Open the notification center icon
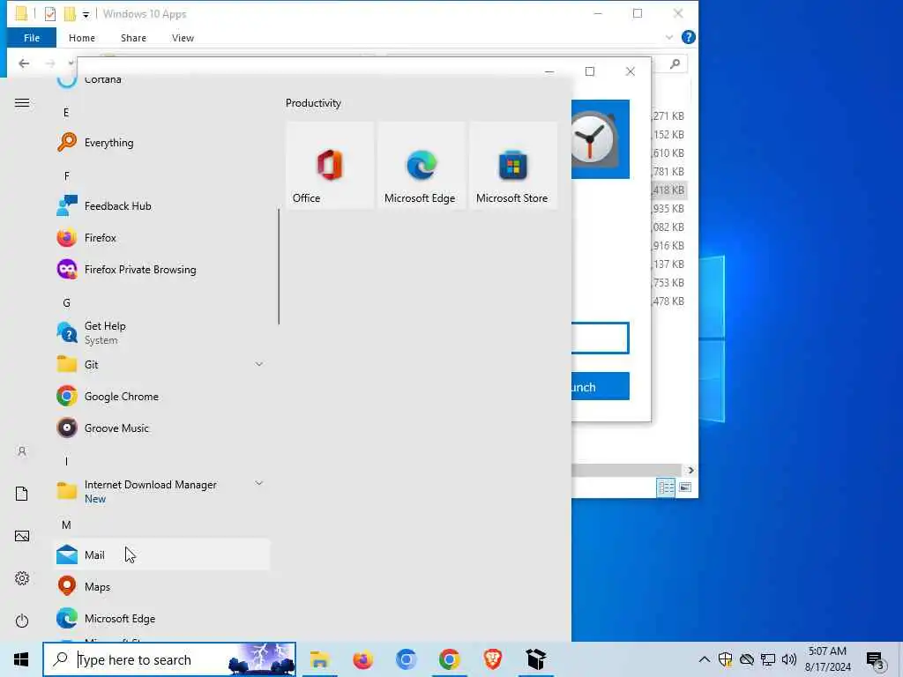The image size is (903, 677). click(876, 660)
